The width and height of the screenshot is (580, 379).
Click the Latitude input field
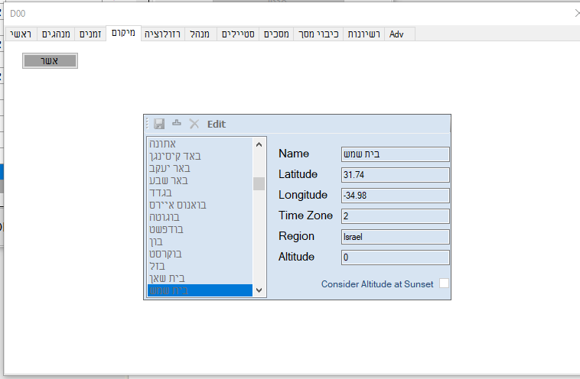(x=395, y=175)
